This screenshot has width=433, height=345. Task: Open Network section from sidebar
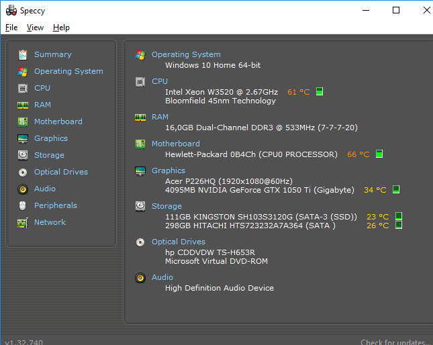pos(50,222)
